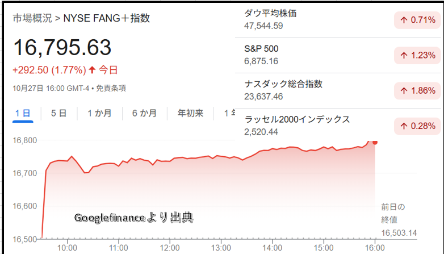Select the 6か月 range tab

tap(144, 113)
